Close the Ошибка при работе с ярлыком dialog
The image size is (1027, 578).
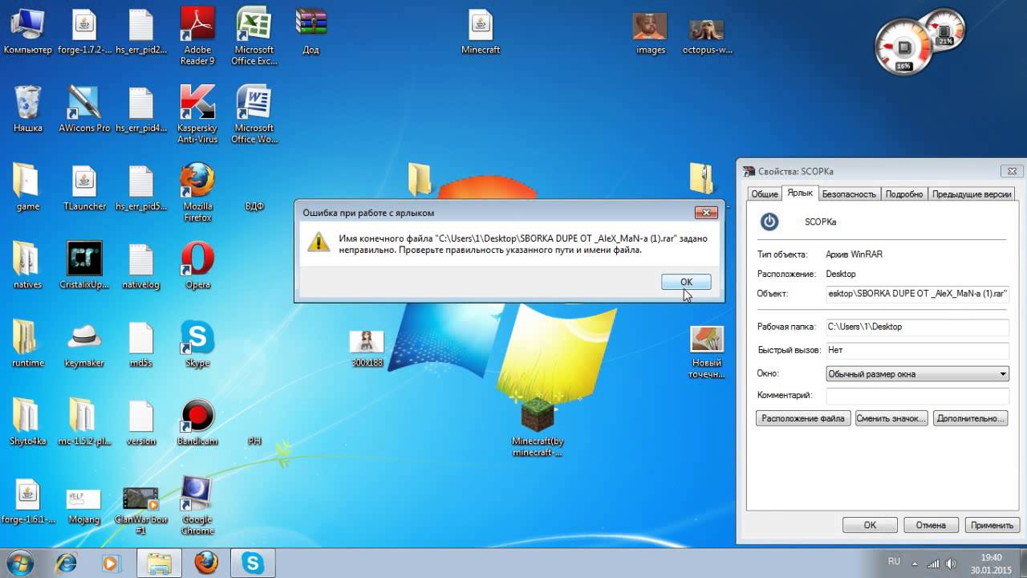(x=706, y=213)
